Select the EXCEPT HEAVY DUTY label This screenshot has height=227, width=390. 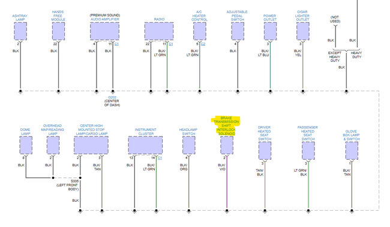coord(335,56)
